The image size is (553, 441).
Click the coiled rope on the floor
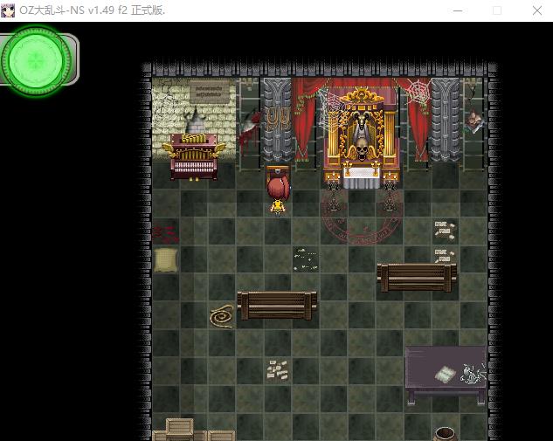(222, 316)
